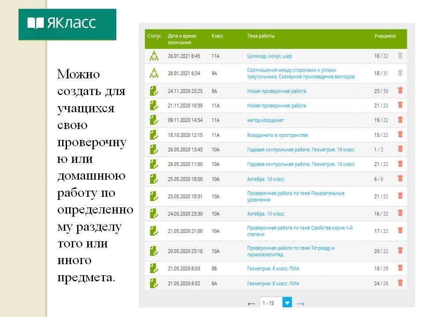
Task: Open the метод координат link
Action: click(265, 120)
